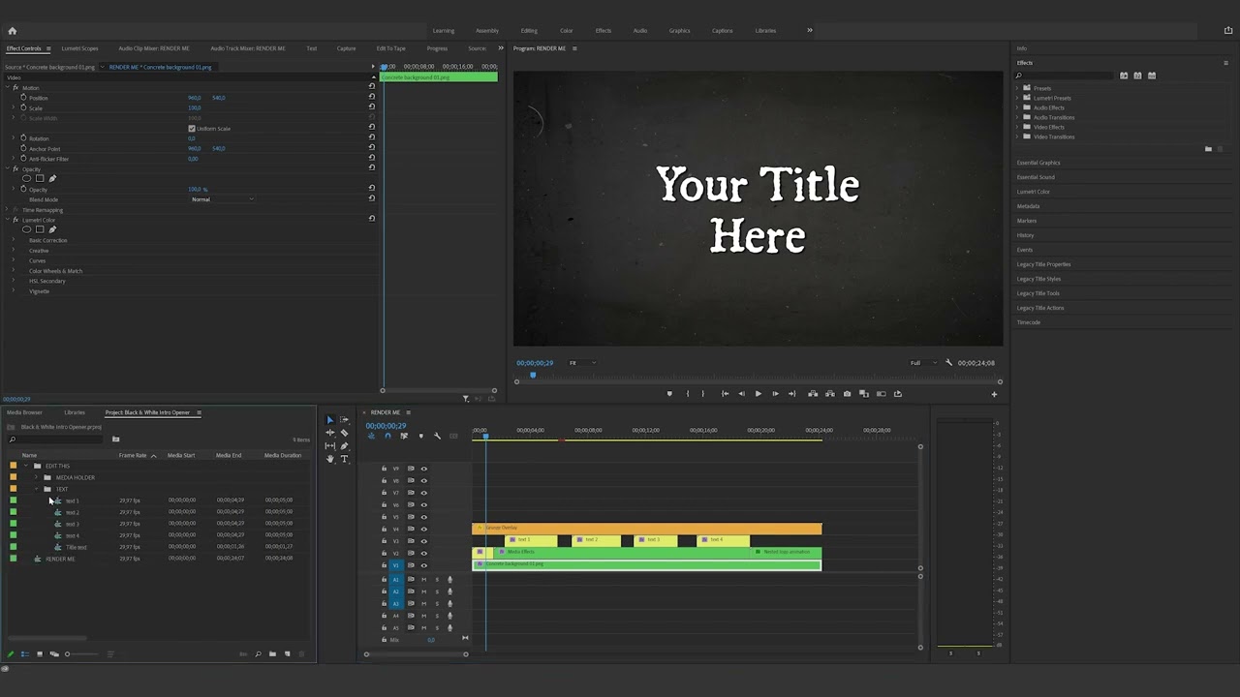Image resolution: width=1240 pixels, height=697 pixels.
Task: Select the Pen tool in tools panel
Action: 344,445
